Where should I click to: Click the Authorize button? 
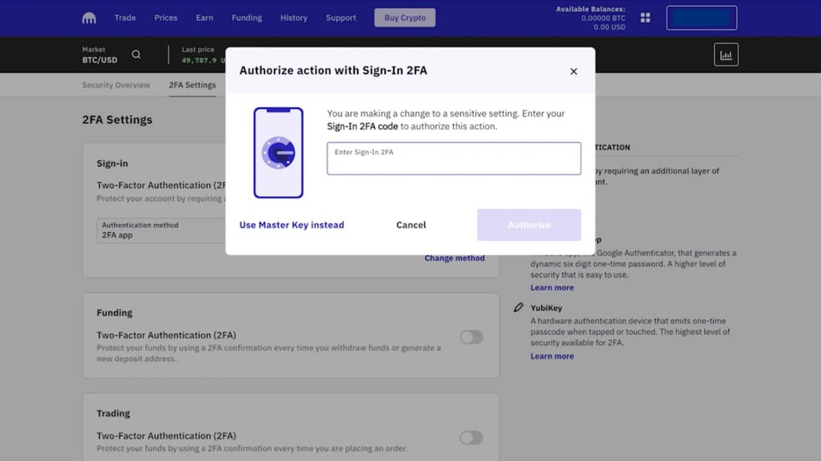click(x=529, y=225)
